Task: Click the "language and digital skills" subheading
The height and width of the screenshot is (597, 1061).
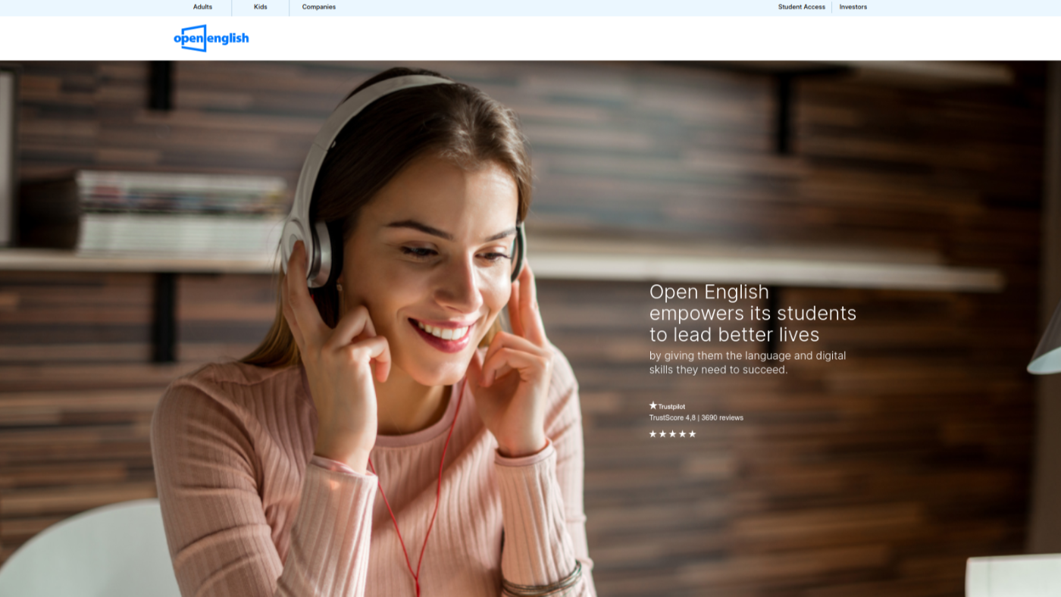Action: pyautogui.click(x=747, y=363)
